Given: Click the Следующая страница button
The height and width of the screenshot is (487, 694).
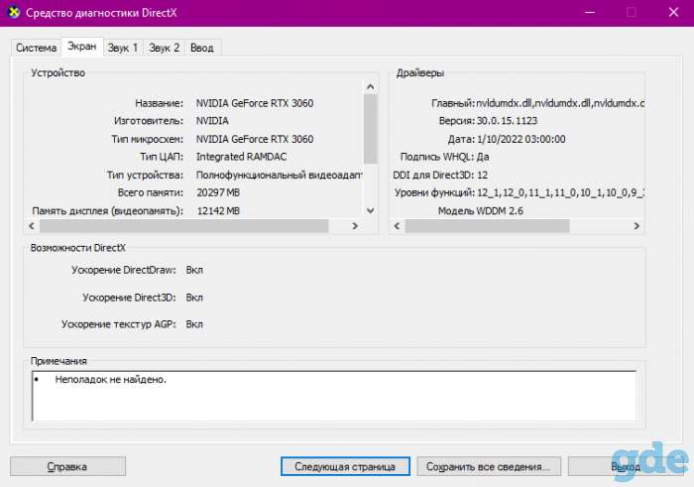Looking at the screenshot, I should (345, 466).
